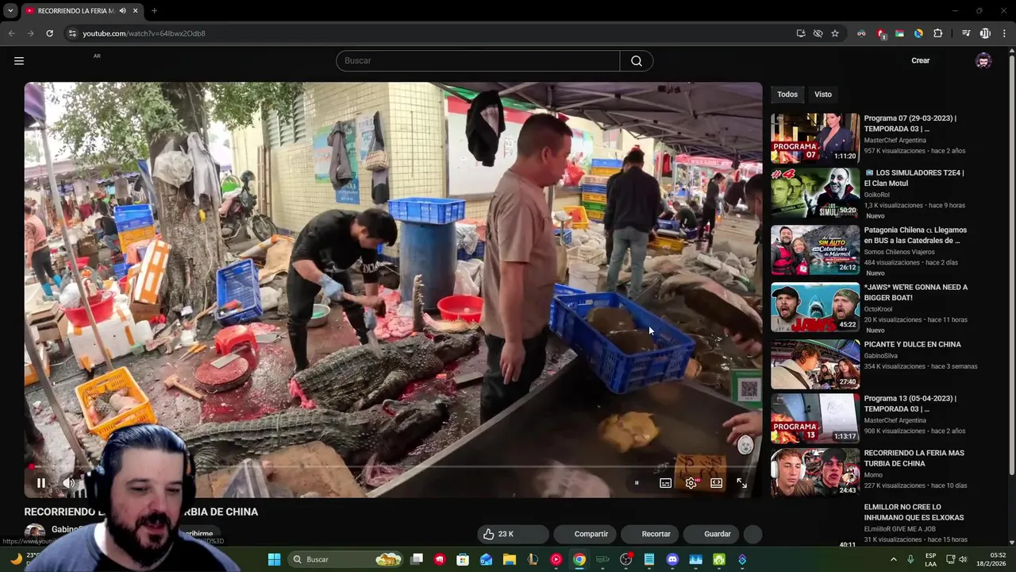Toggle subtitles in the video player
The height and width of the screenshot is (572, 1016).
click(x=665, y=482)
